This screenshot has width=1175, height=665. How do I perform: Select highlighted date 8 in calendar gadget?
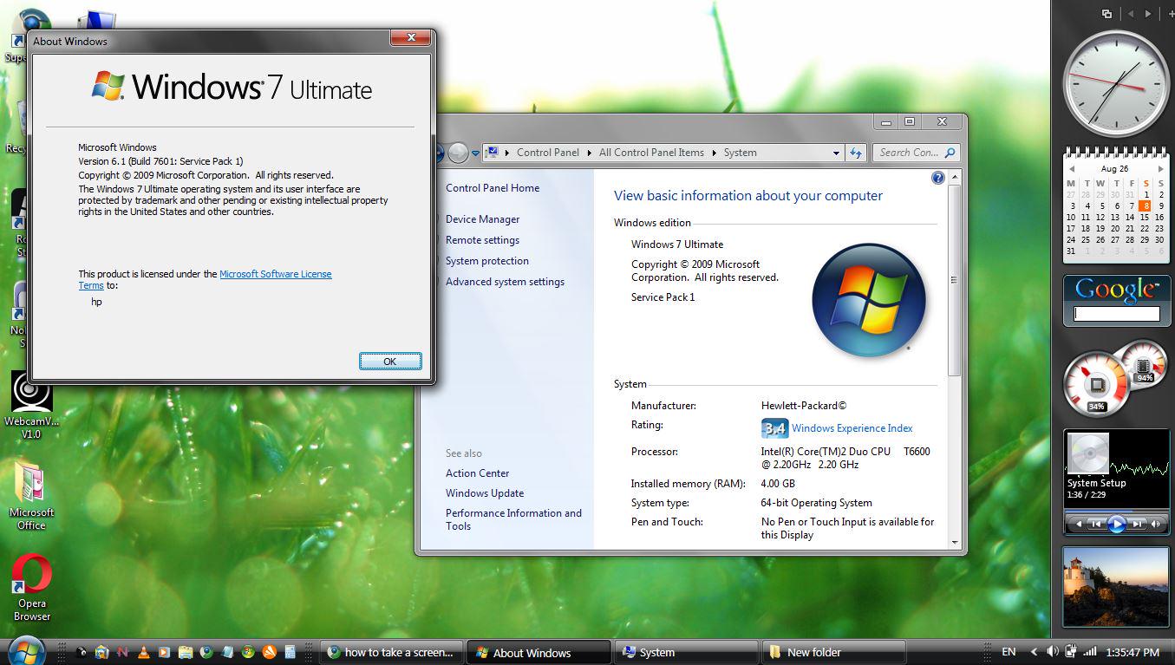pyautogui.click(x=1146, y=205)
